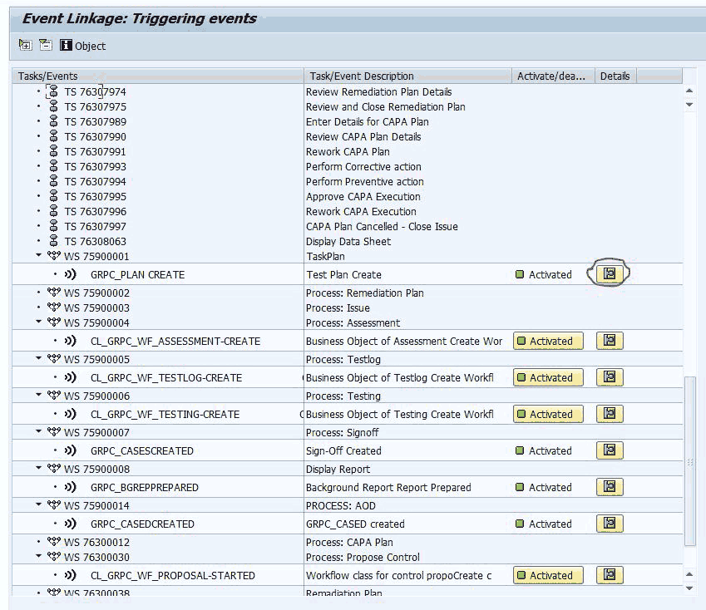Viewport: 706px width, 610px height.
Task: Open the Object information toolbar button
Action: point(83,46)
